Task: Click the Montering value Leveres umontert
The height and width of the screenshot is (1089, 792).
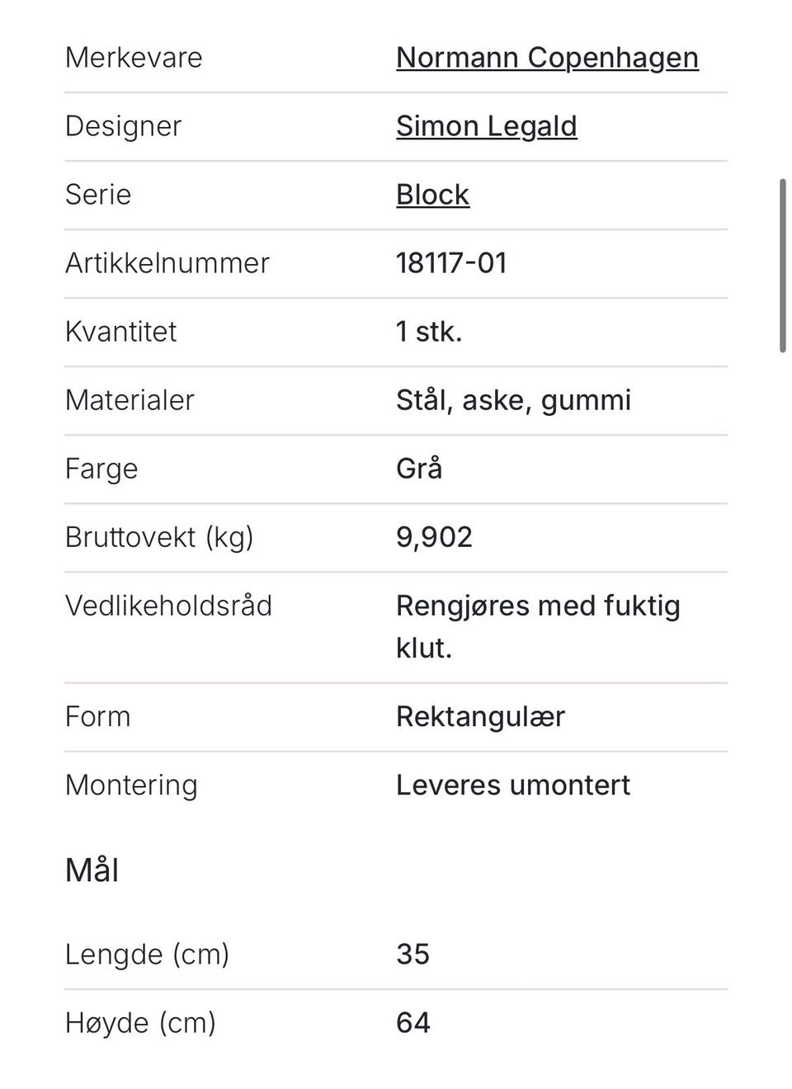Action: tap(513, 785)
